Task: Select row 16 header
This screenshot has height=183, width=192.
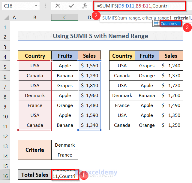Action: pyautogui.click(x=5, y=175)
